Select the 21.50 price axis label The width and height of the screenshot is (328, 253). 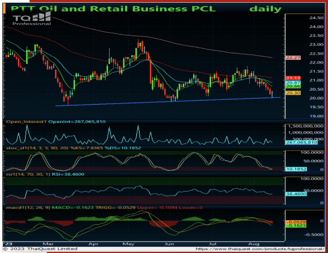tap(316, 71)
